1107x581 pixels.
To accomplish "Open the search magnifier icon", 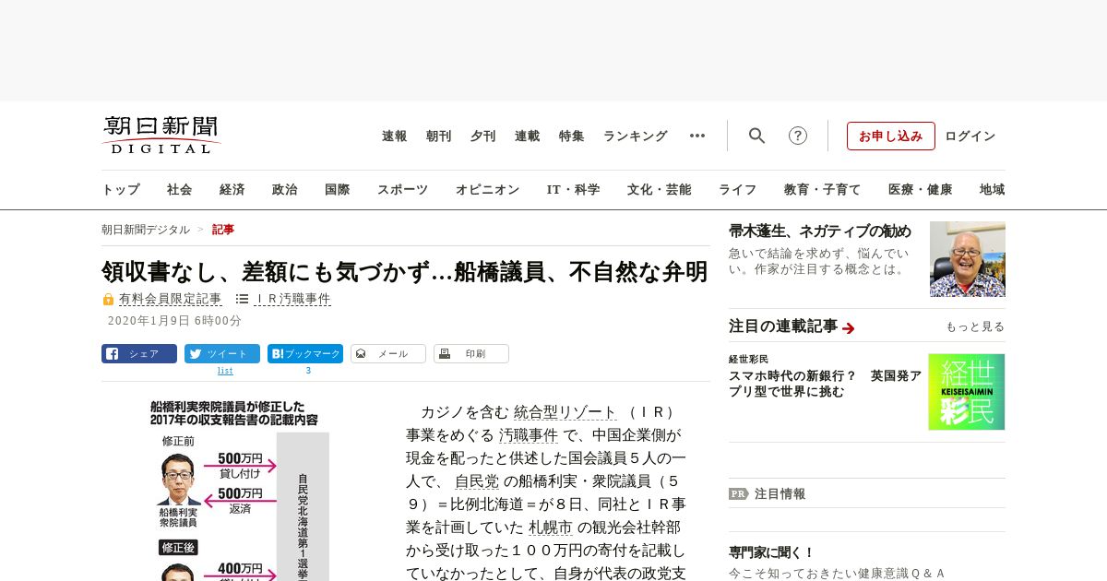I will (757, 136).
